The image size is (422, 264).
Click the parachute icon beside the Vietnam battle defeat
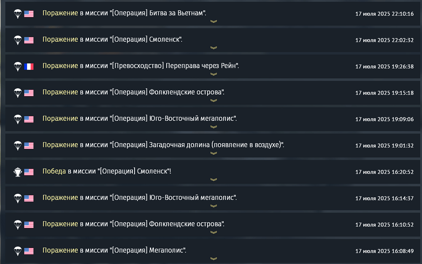tap(17, 14)
